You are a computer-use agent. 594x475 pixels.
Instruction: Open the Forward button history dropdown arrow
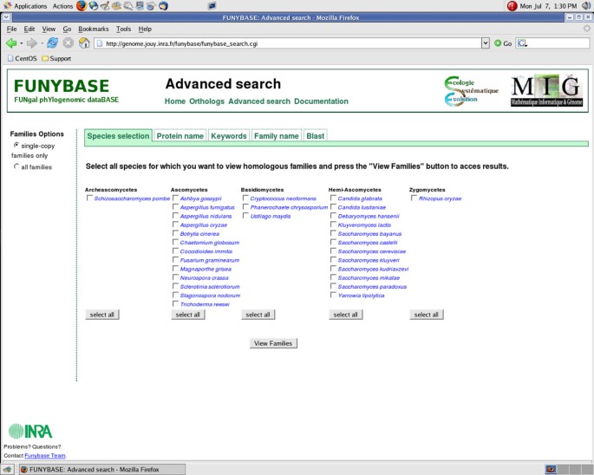pos(42,43)
